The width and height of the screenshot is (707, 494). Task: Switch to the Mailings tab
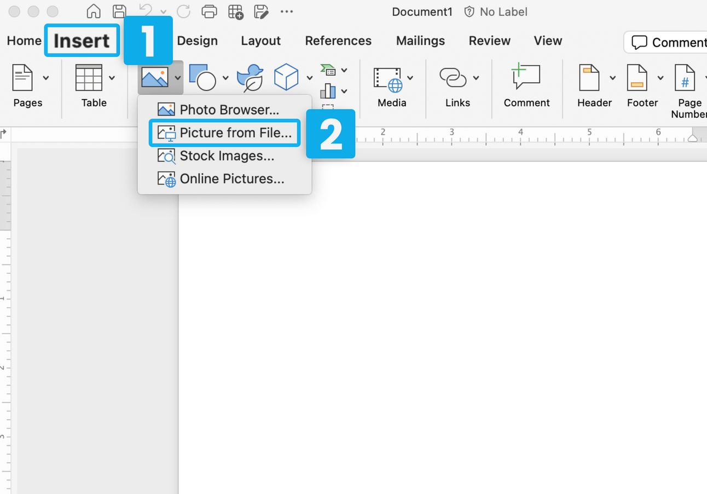point(420,41)
